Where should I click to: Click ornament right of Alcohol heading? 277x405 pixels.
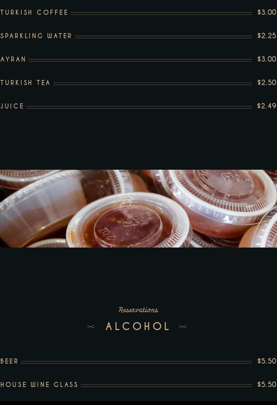(x=183, y=327)
